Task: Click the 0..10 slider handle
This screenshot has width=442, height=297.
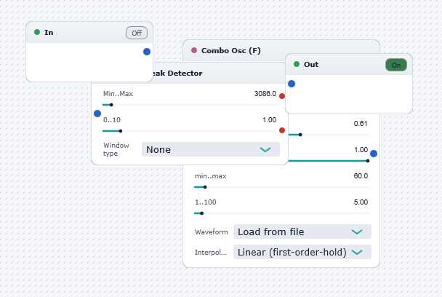Action: pos(121,131)
